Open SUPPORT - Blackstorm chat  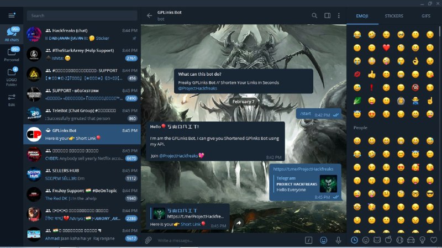coord(82,94)
